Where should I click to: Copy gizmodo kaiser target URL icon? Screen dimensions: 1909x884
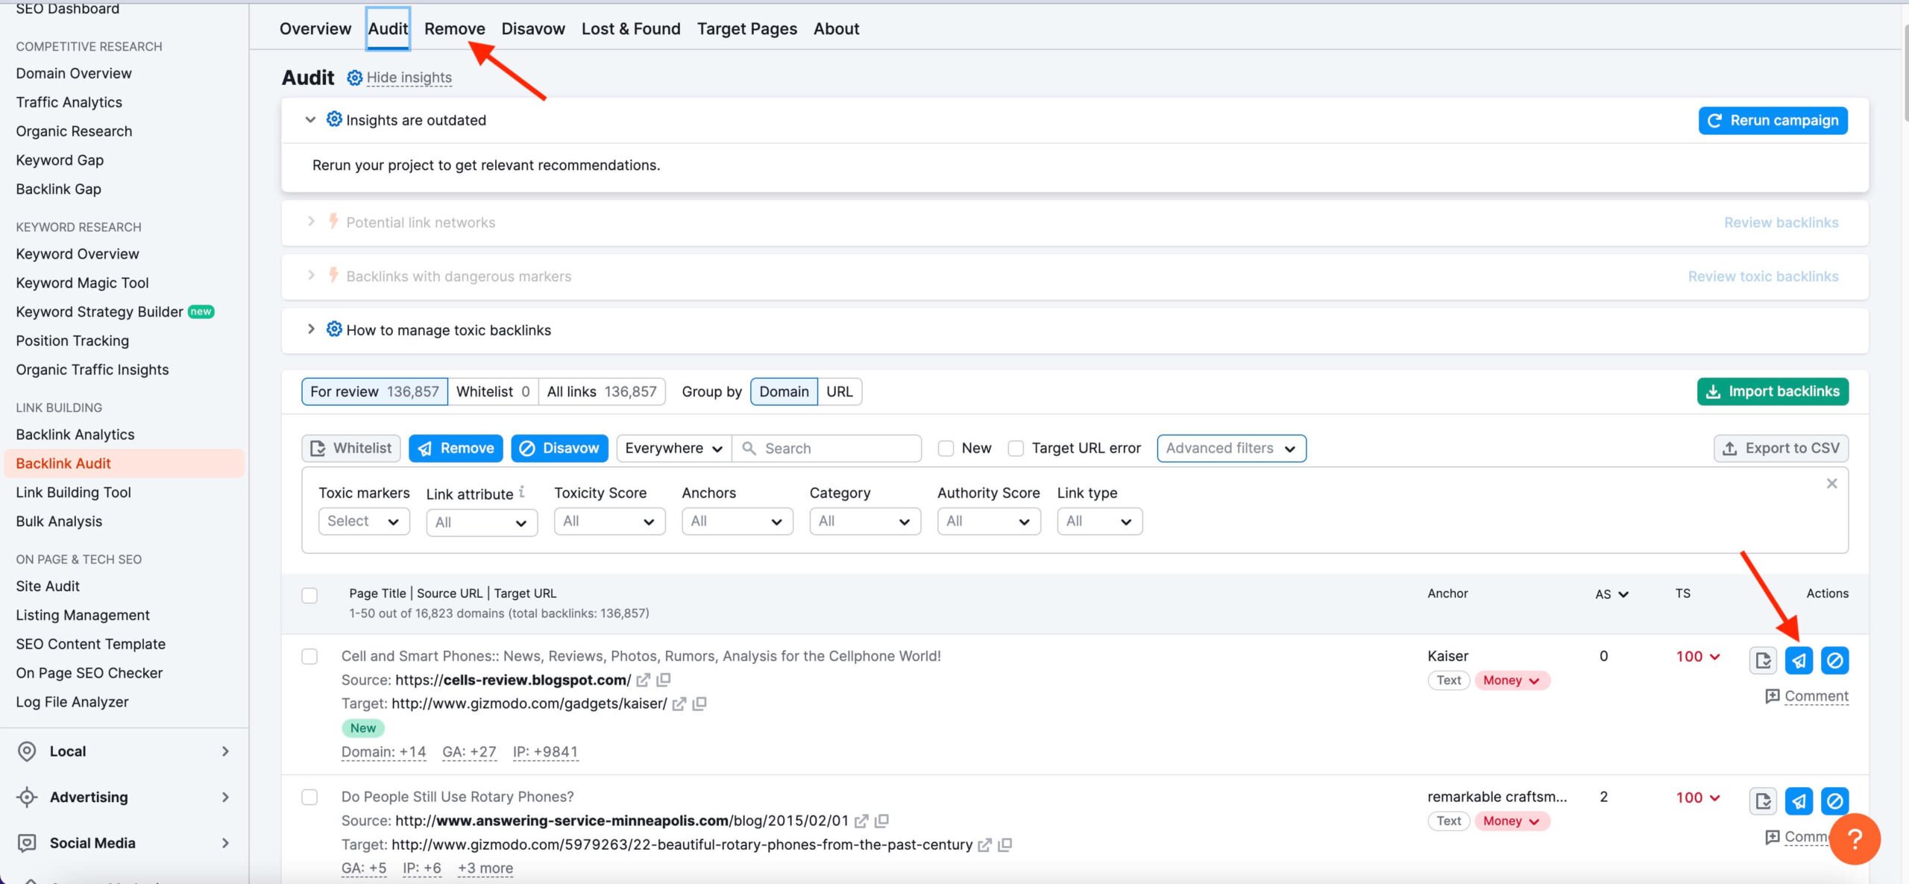pos(699,704)
